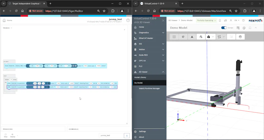Screen dimensions: 264x140
Task: Open the Partially Operating status dropdown
Action: [206, 20]
